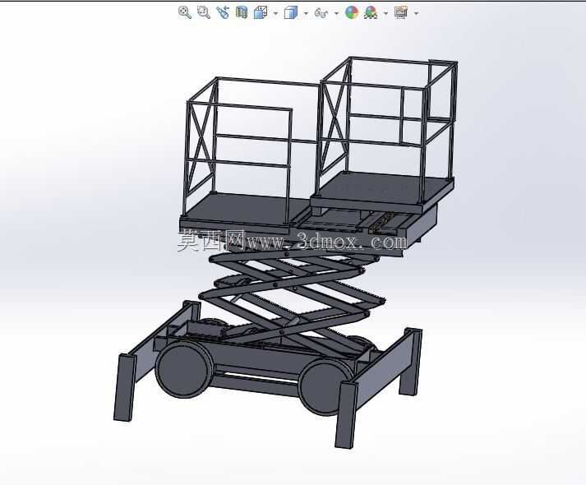Activate the Section View tool

[242, 12]
